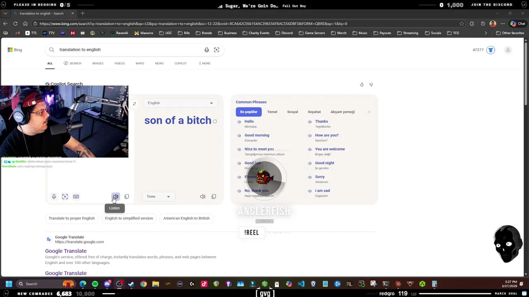Switch to the VIDEOS tab
The image size is (529, 297).
pos(119,63)
